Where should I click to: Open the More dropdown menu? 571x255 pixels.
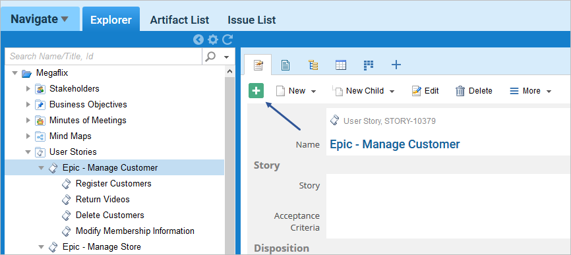point(531,91)
